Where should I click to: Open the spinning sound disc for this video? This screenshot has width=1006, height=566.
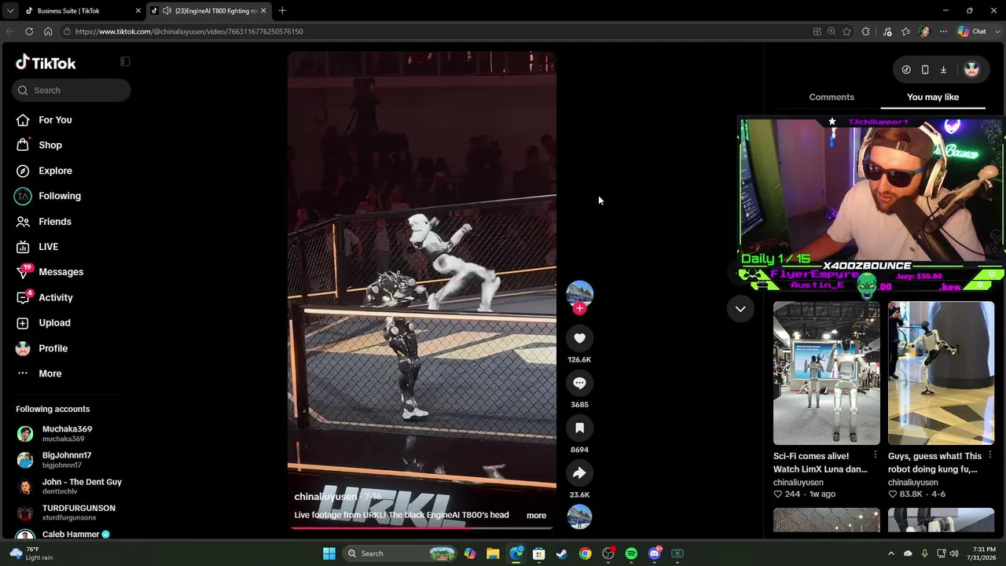(579, 516)
